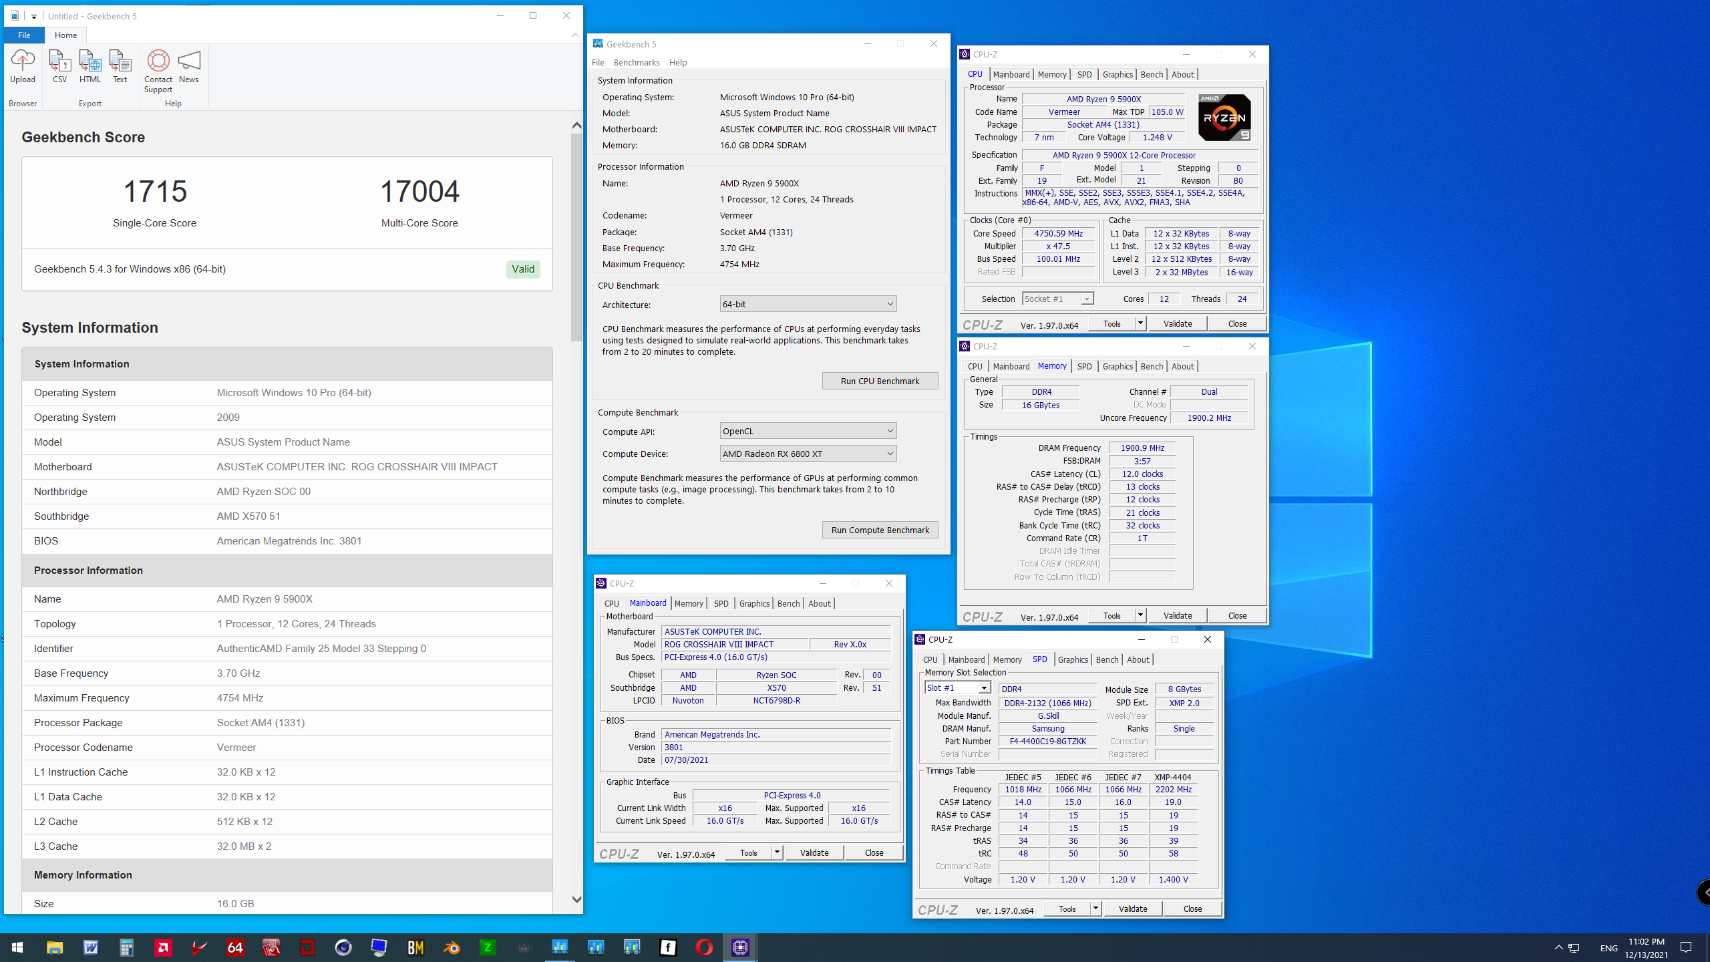Click ENG language indicator in tray
This screenshot has width=1710, height=962.
[1608, 948]
